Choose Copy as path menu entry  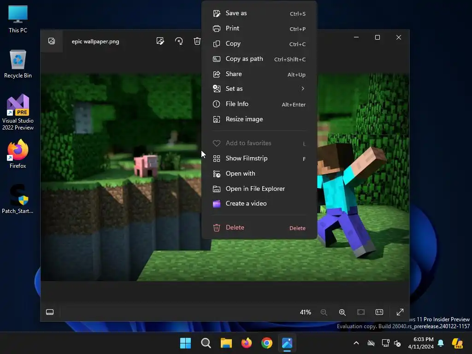pyautogui.click(x=259, y=59)
